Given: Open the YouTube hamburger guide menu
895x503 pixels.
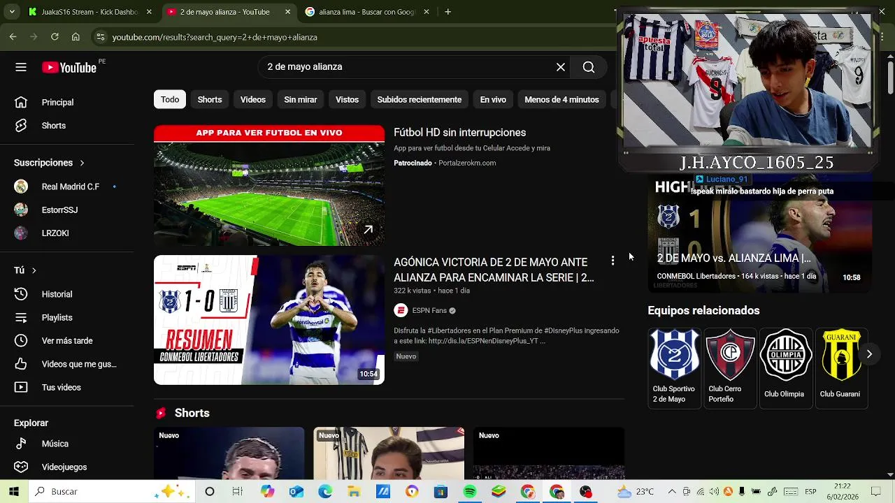Looking at the screenshot, I should click(21, 67).
